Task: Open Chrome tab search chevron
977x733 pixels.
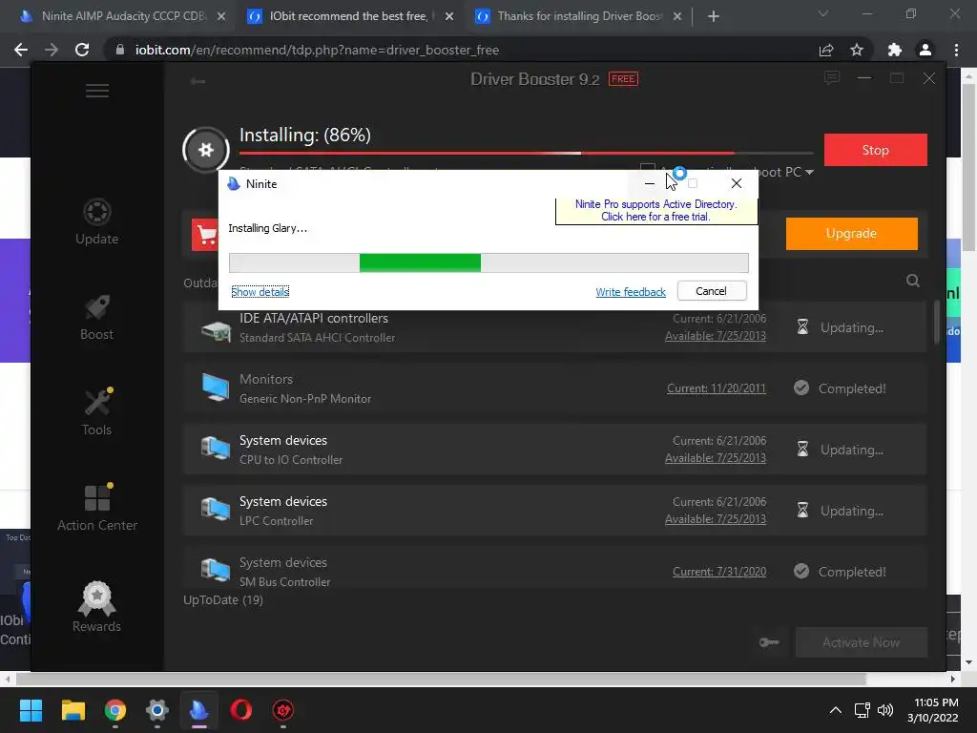Action: coord(823,13)
